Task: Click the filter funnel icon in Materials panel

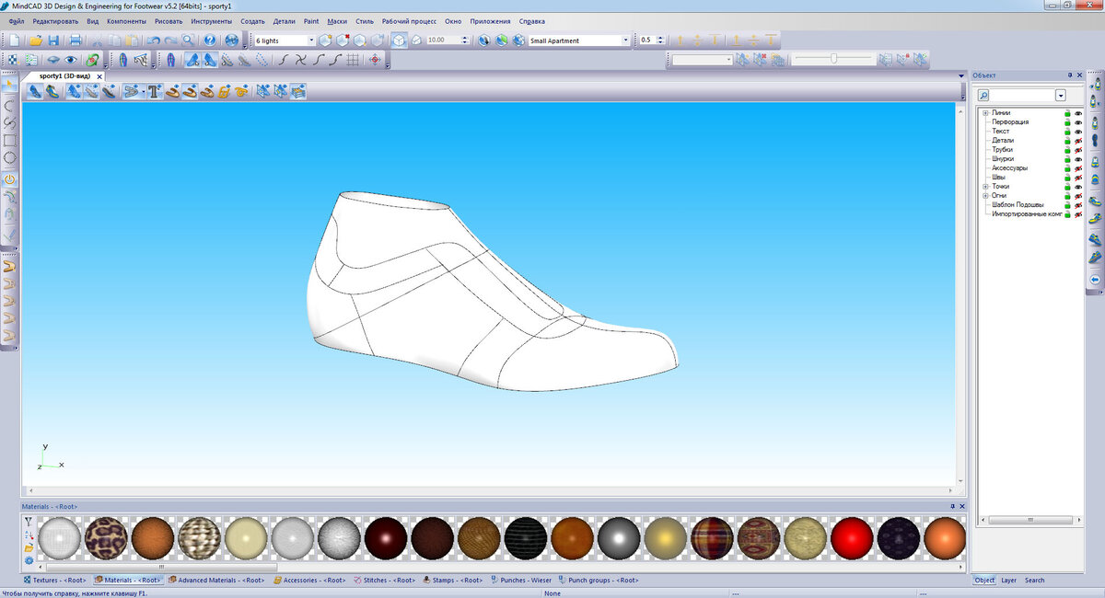Action: point(29,521)
